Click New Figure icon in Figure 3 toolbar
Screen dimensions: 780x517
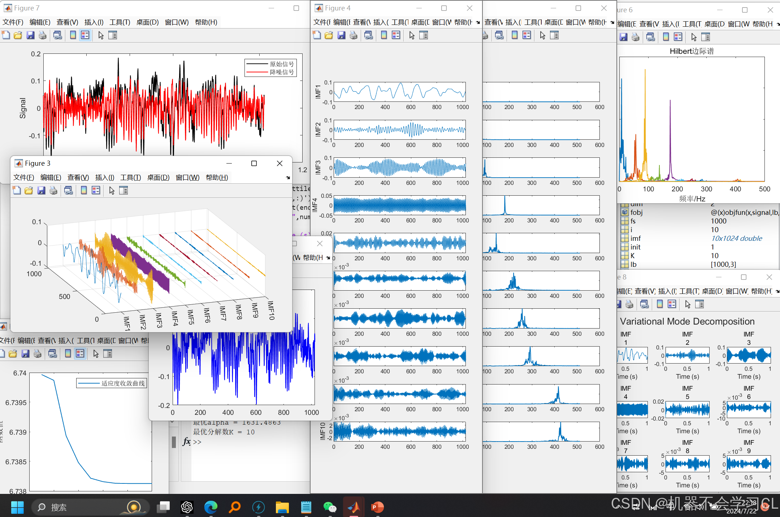(x=17, y=190)
